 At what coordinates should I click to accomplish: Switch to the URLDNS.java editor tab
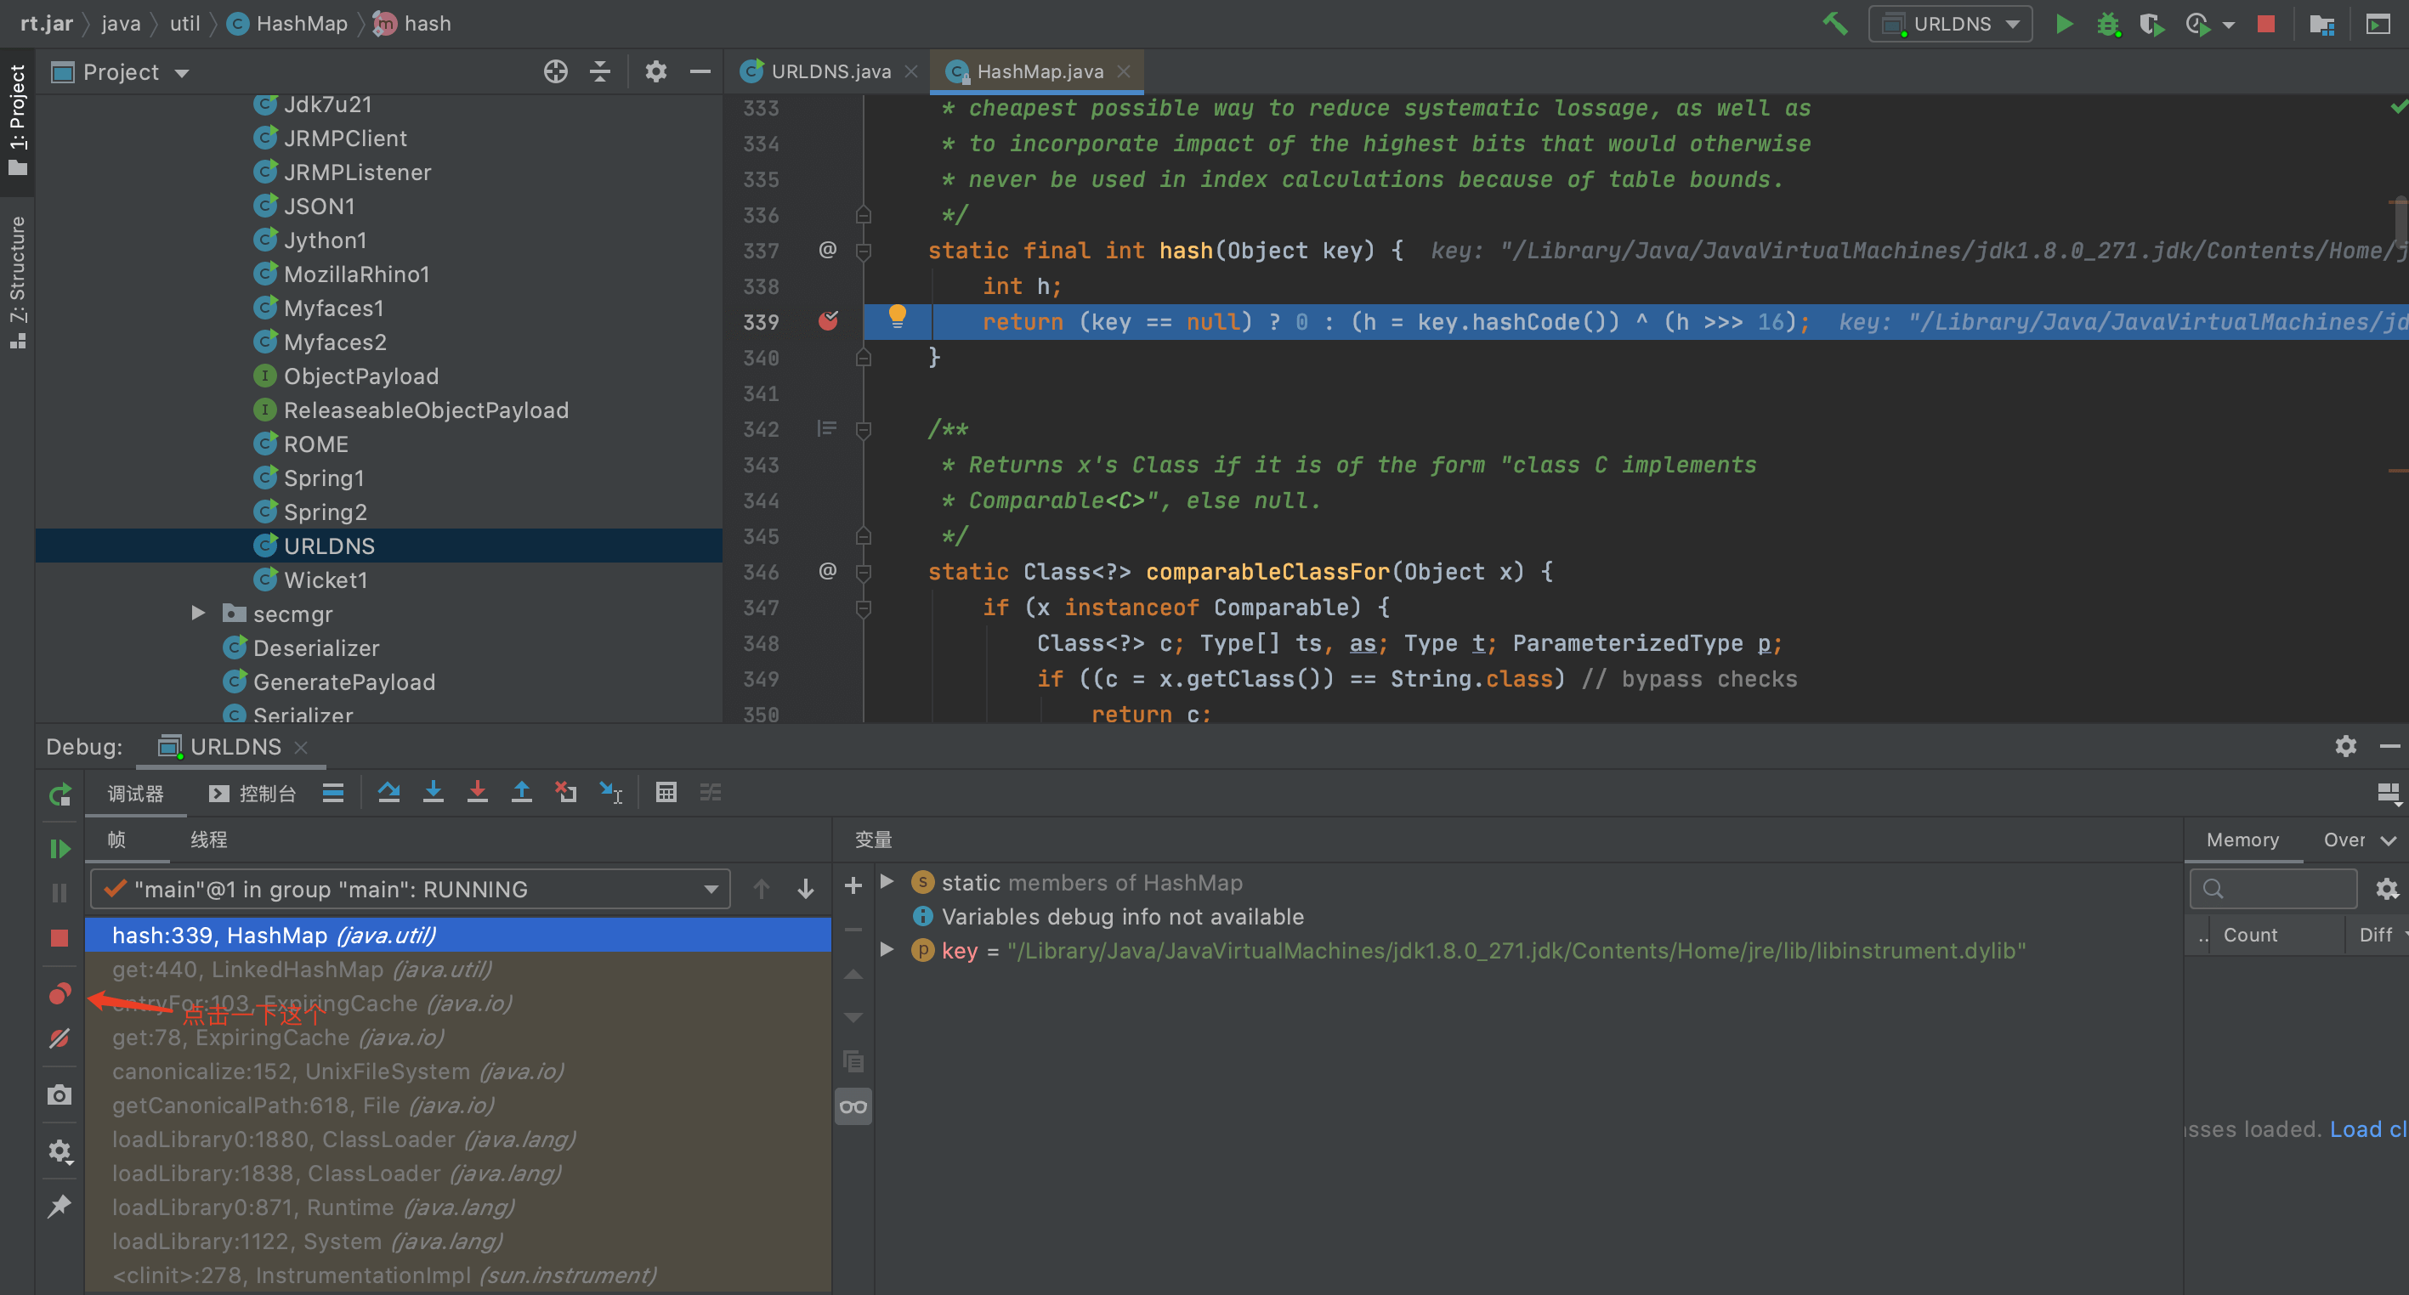830,72
